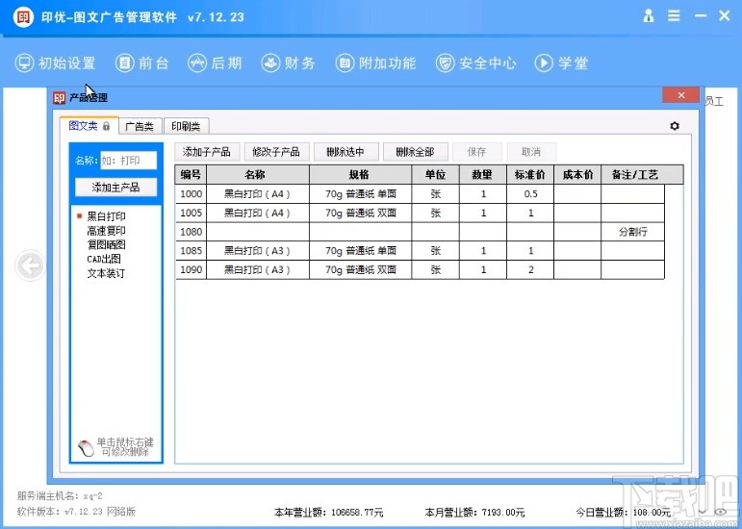Click 本月营业额 value in status bar

[503, 512]
